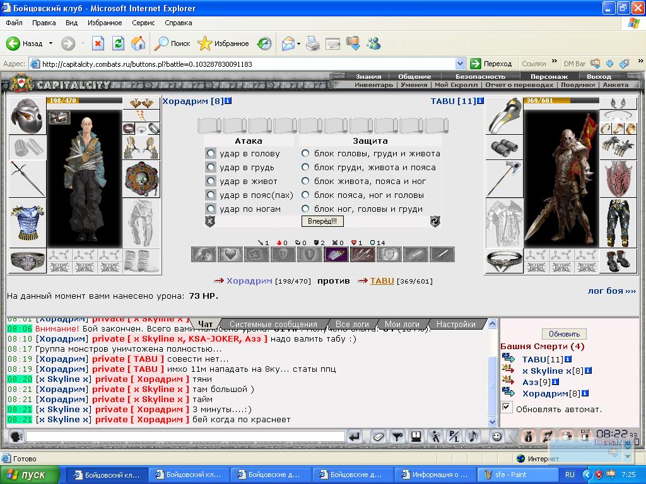The image size is (646, 484).
Task: Select defense "блок головы, груди и живота"
Action: pos(305,153)
